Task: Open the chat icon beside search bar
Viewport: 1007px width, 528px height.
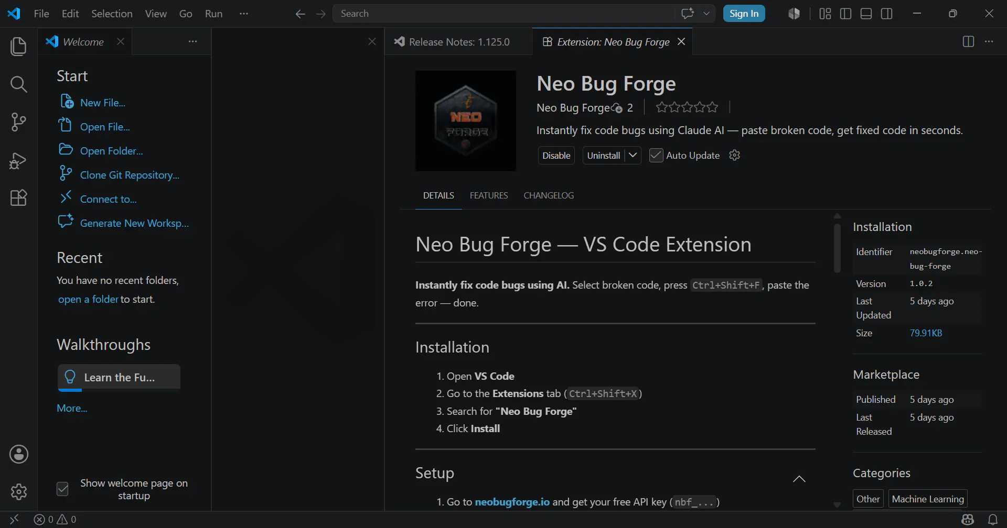Action: click(688, 14)
